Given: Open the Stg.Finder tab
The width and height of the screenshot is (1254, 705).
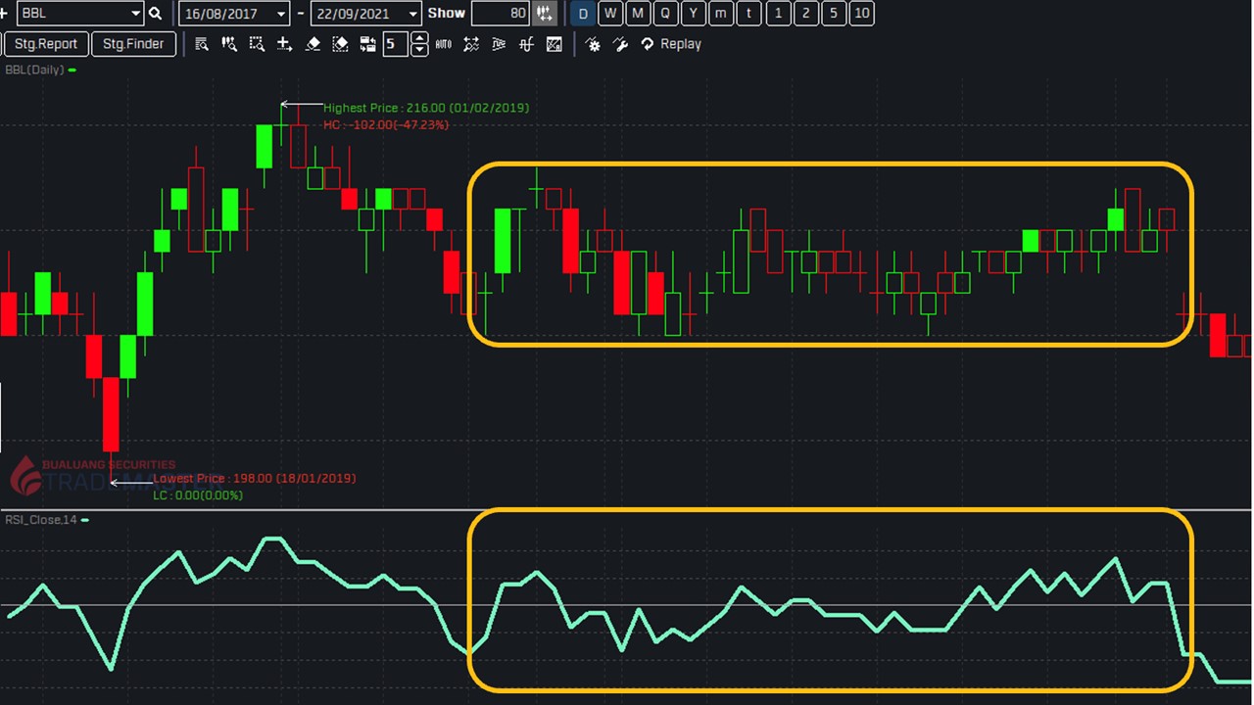Looking at the screenshot, I should click(133, 44).
